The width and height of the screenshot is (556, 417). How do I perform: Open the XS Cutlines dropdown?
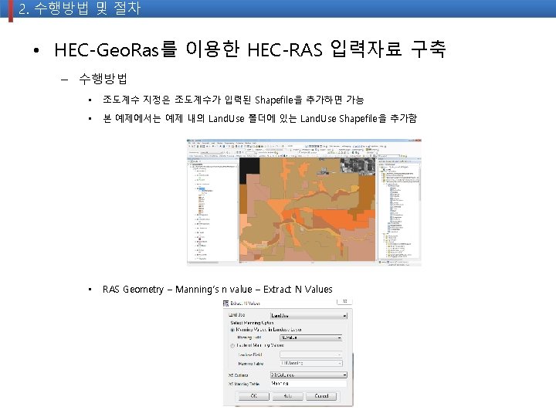pos(308,375)
